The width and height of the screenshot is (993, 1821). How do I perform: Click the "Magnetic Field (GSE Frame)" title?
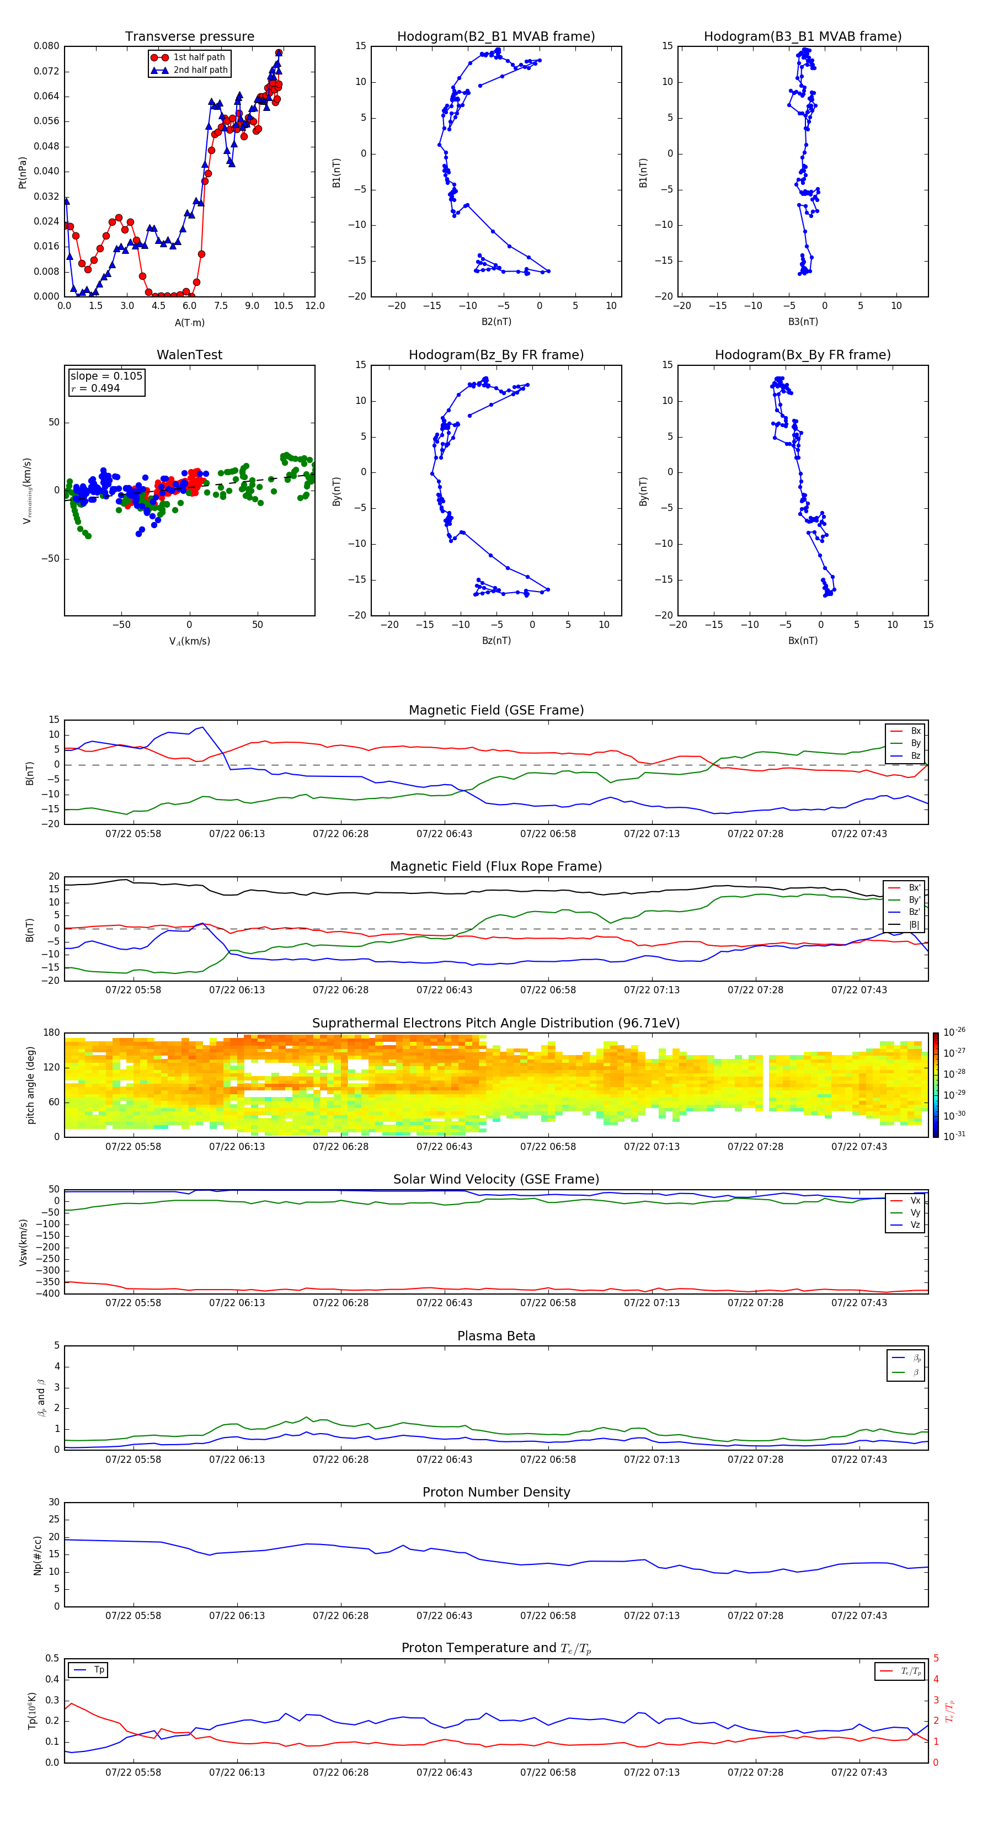click(x=496, y=710)
